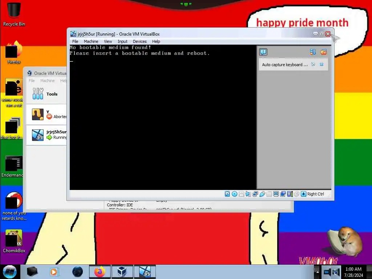Screen dimensions: 372x279
Task: Toggle the notification center icon
Action: (x=263, y=52)
